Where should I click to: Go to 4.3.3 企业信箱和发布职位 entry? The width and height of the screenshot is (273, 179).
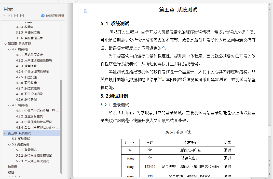click(x=34, y=122)
